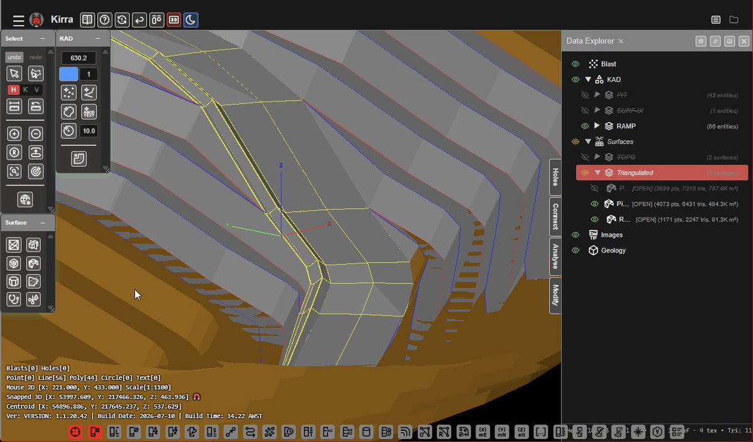Image resolution: width=753 pixels, height=442 pixels.
Task: Click the undo button in Select panel
Action: pyautogui.click(x=14, y=57)
